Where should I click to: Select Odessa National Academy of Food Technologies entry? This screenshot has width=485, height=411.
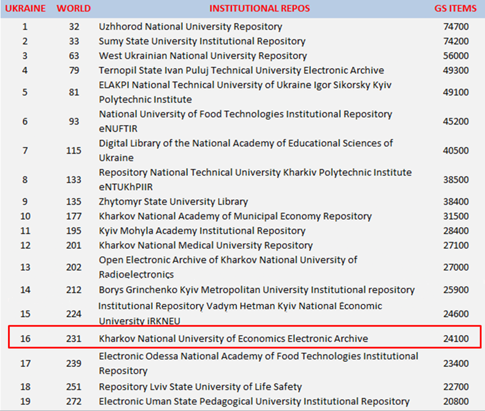click(x=259, y=363)
